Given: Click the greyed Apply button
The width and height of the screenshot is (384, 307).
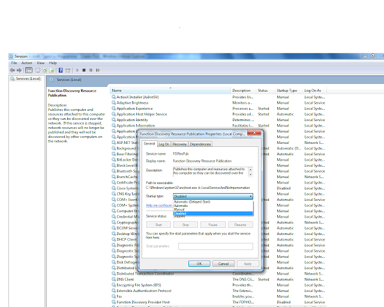Looking at the screenshot, I should (248, 264).
